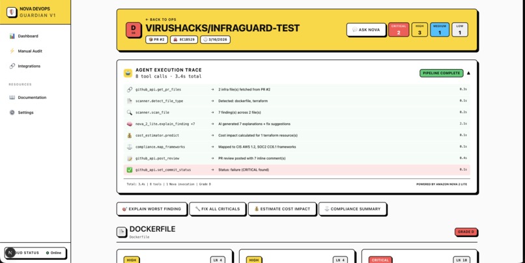Click the Online cloud status indicator
The width and height of the screenshot is (525, 263).
(x=53, y=253)
